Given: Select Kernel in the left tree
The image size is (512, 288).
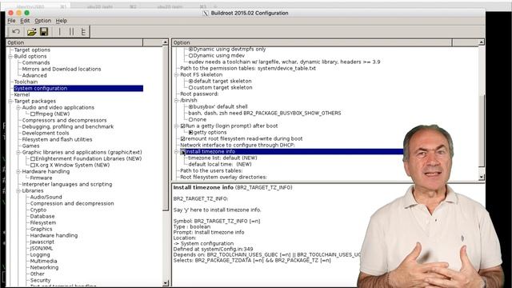Looking at the screenshot, I should tap(22, 94).
